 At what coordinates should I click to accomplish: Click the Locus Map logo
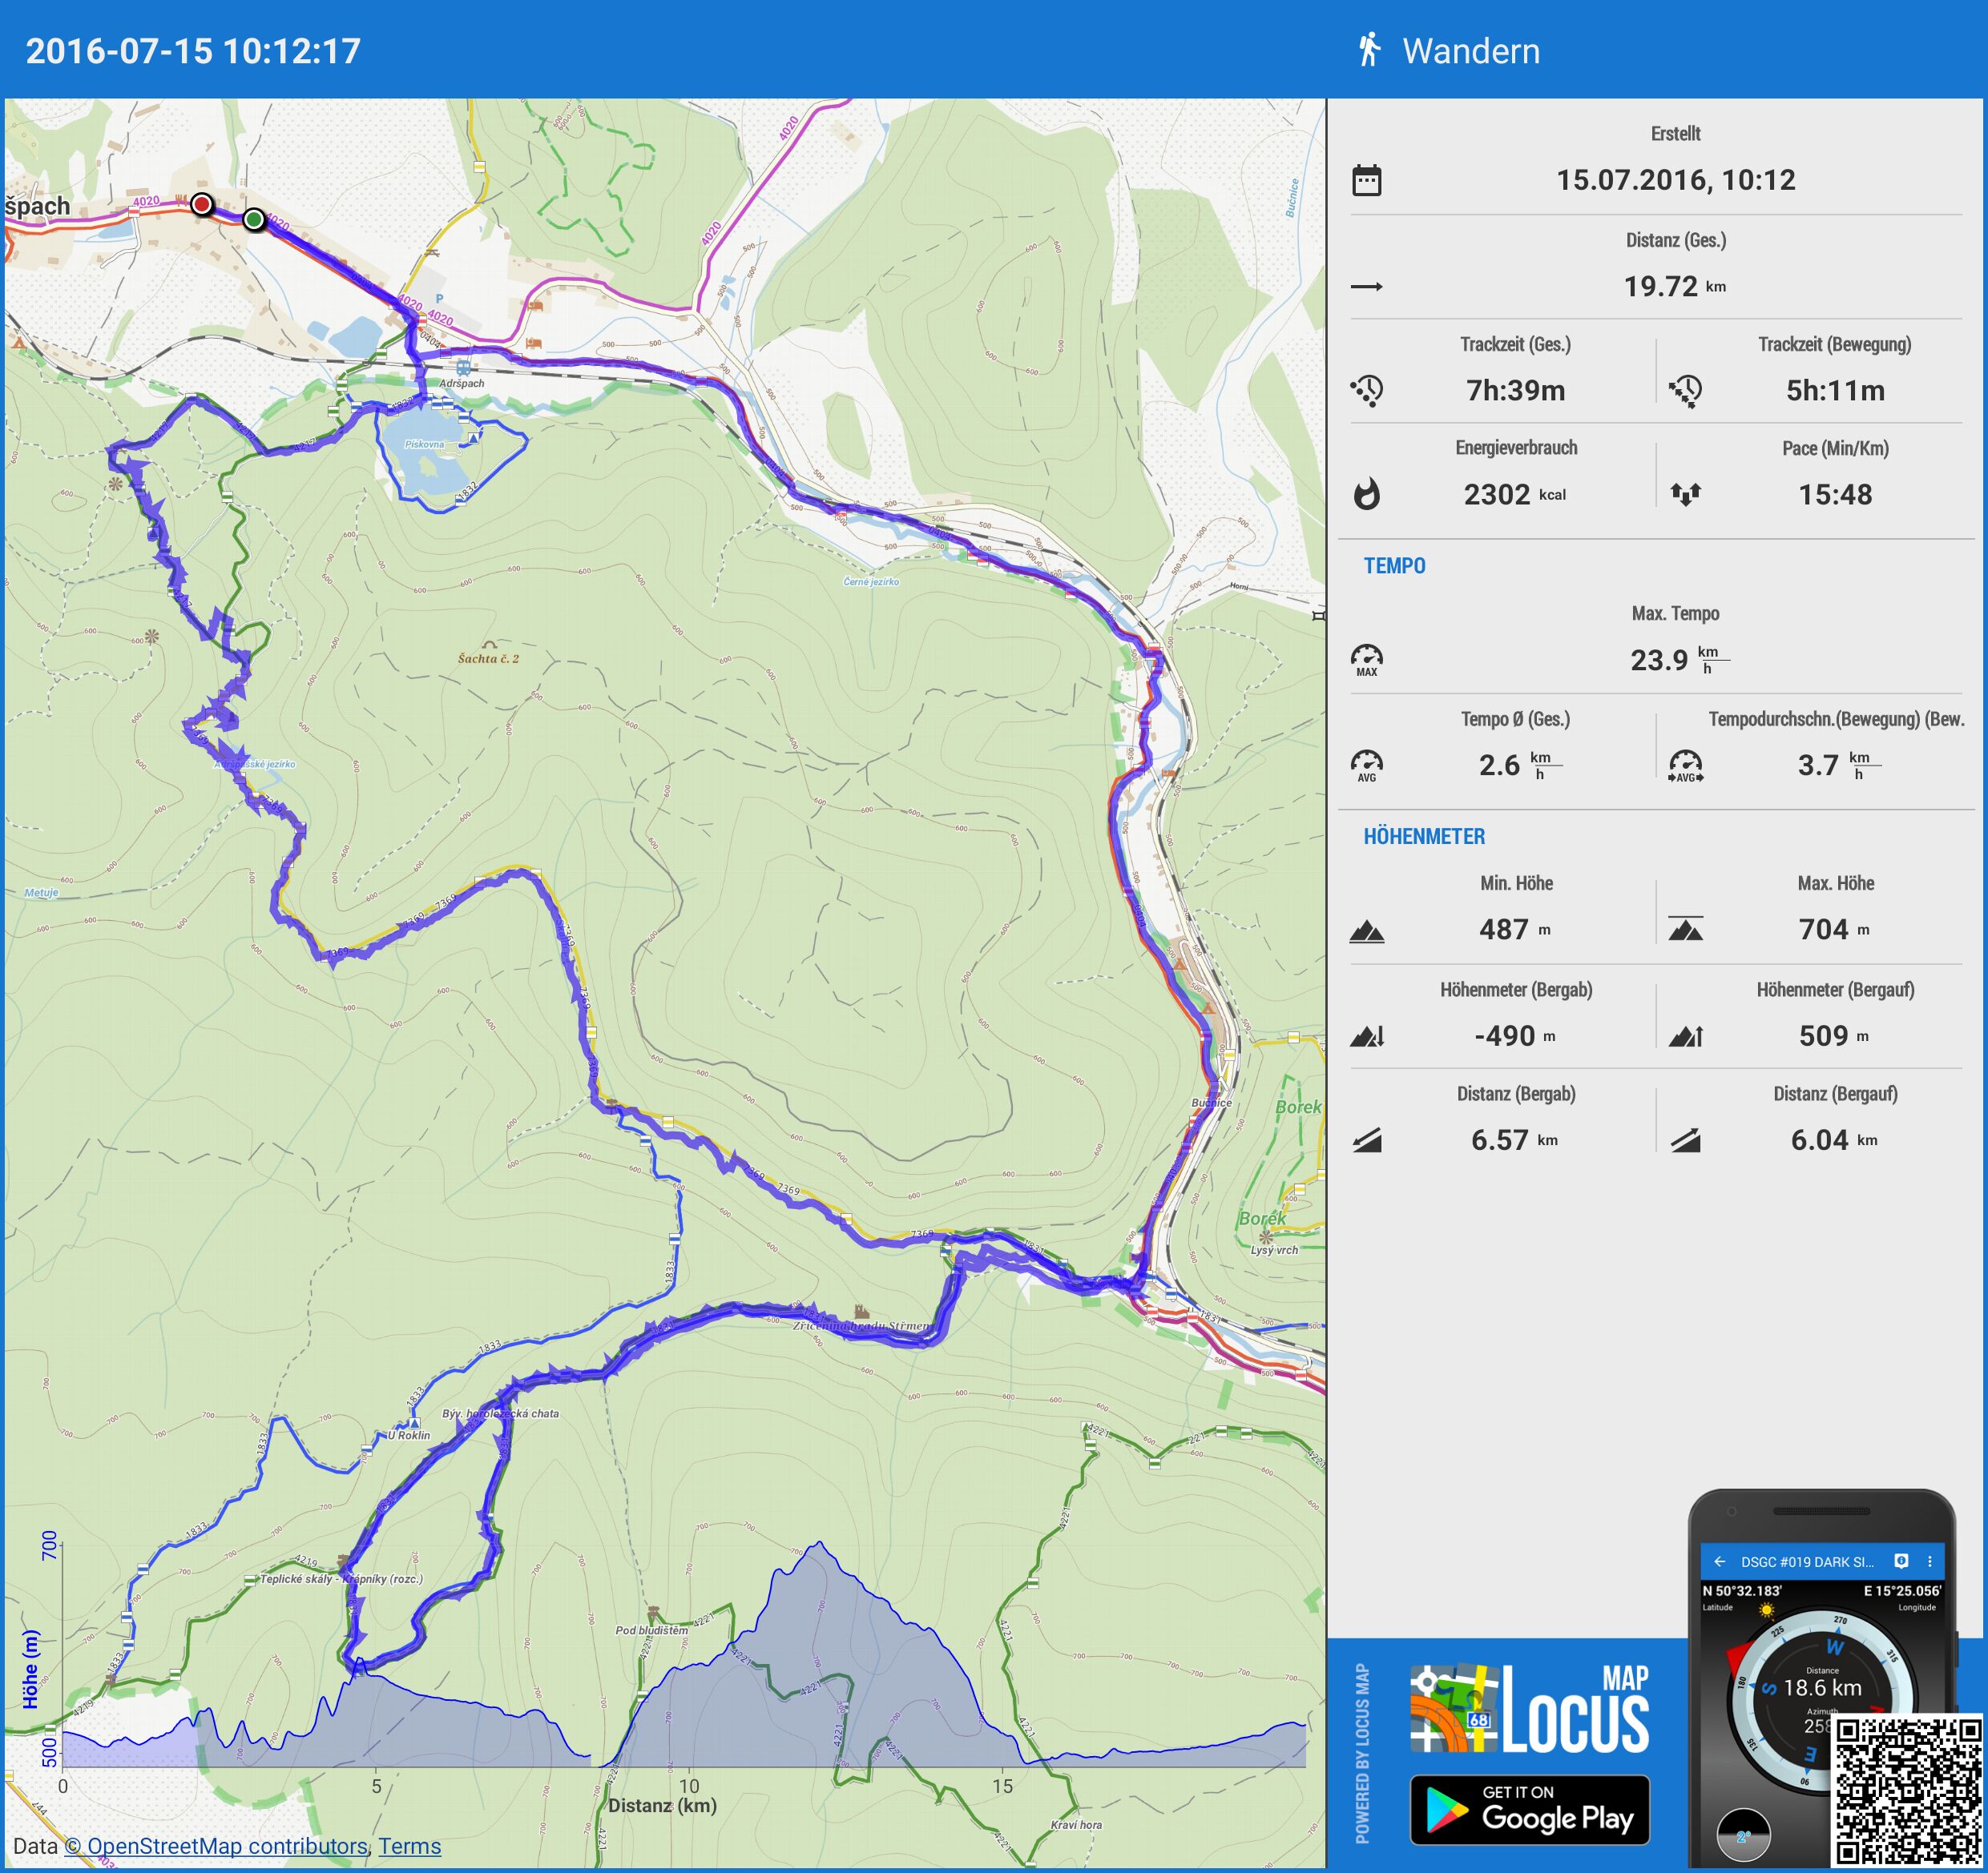click(x=1529, y=1709)
